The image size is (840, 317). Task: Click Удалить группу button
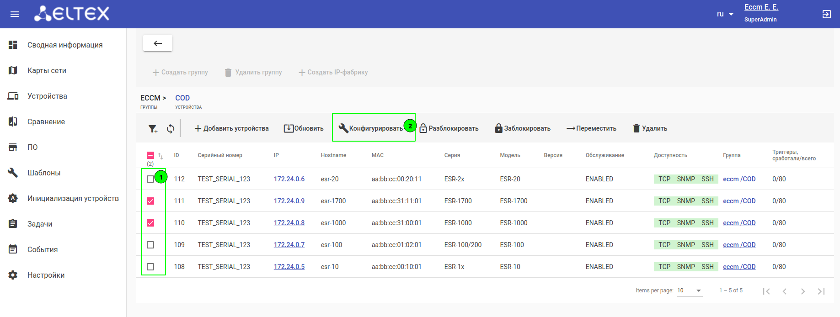(x=253, y=72)
